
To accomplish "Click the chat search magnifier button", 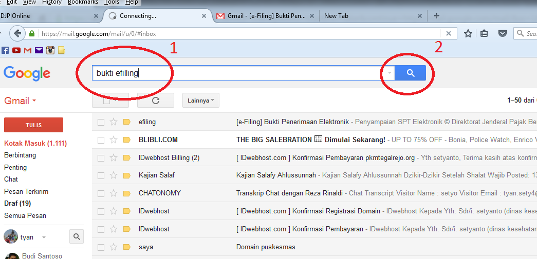I will point(77,236).
